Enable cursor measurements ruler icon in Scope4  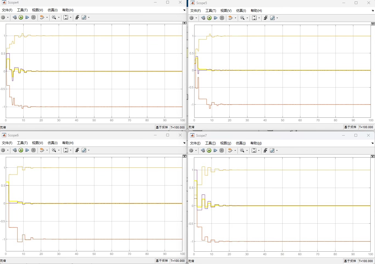(84, 17)
